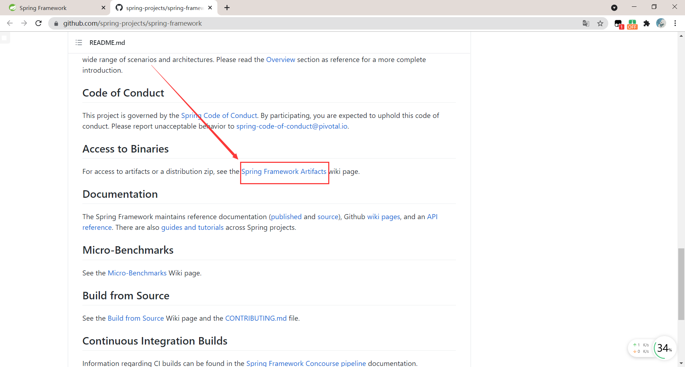
Task: Click the Documentation heading
Action: click(x=120, y=194)
